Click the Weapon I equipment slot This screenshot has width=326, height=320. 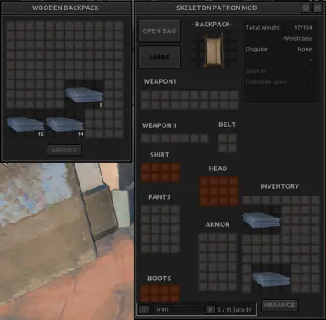click(190, 100)
